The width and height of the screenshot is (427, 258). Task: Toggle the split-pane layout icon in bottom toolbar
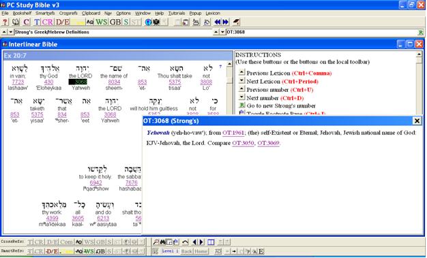211,242
